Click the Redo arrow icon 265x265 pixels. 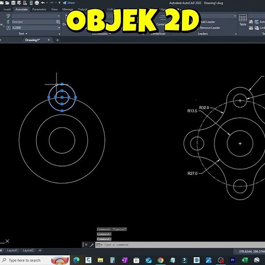pyautogui.click(x=51, y=3)
